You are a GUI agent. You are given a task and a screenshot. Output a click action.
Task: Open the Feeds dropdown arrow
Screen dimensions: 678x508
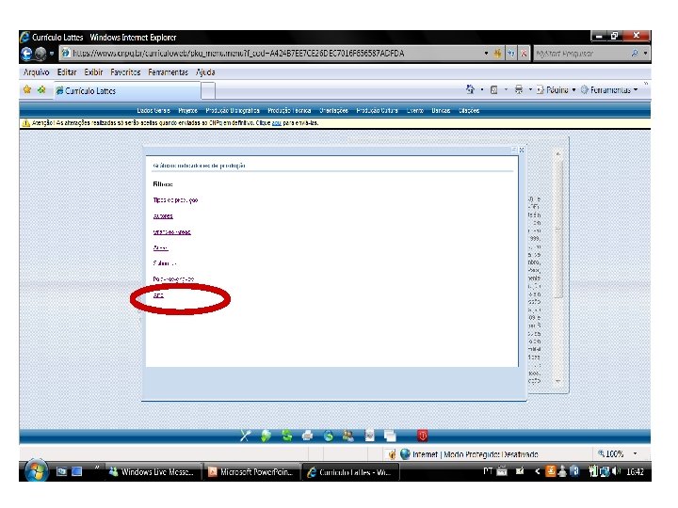tap(506, 90)
